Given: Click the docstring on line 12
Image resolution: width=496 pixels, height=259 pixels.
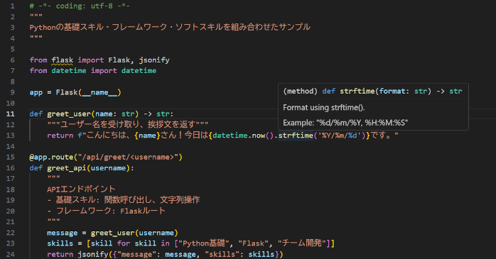Looking at the screenshot, I should (128, 124).
